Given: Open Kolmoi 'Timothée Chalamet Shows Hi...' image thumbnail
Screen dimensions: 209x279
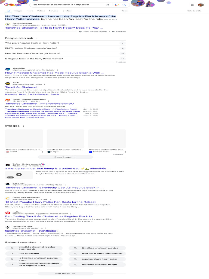Looking at the screenshot, I should pyautogui.click(x=24, y=139).
